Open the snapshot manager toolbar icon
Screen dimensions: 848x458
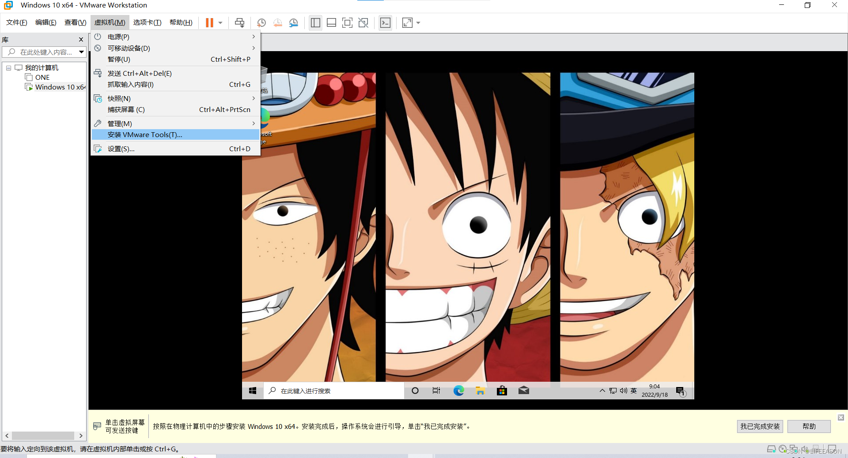[x=293, y=22]
